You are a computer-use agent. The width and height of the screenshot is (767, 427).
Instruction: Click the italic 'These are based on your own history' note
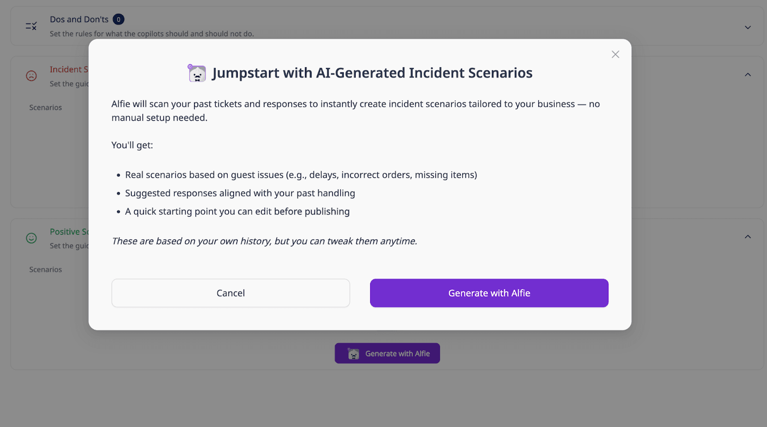tap(264, 241)
